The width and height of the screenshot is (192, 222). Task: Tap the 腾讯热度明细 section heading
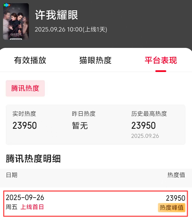(x=33, y=158)
